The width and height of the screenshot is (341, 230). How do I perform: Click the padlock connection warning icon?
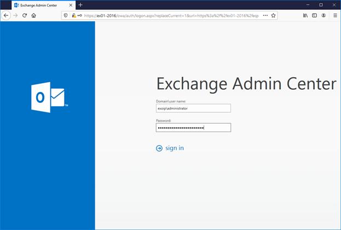point(74,15)
